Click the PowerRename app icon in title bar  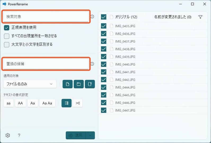coord(5,4)
